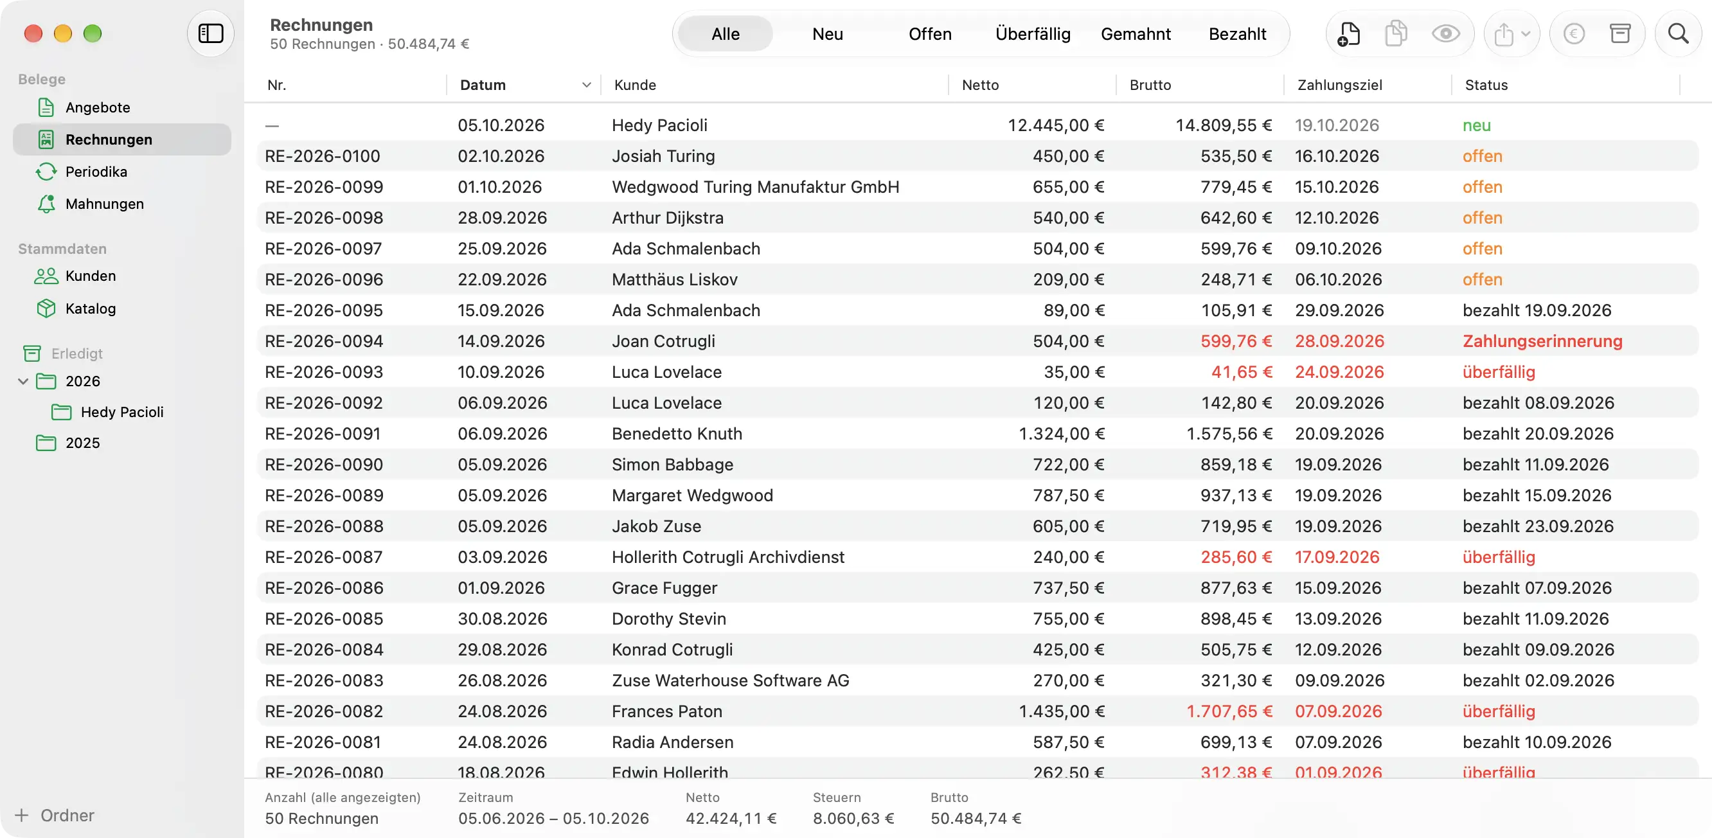Select Rechnungen sidebar item
The height and width of the screenshot is (838, 1712).
pos(122,139)
